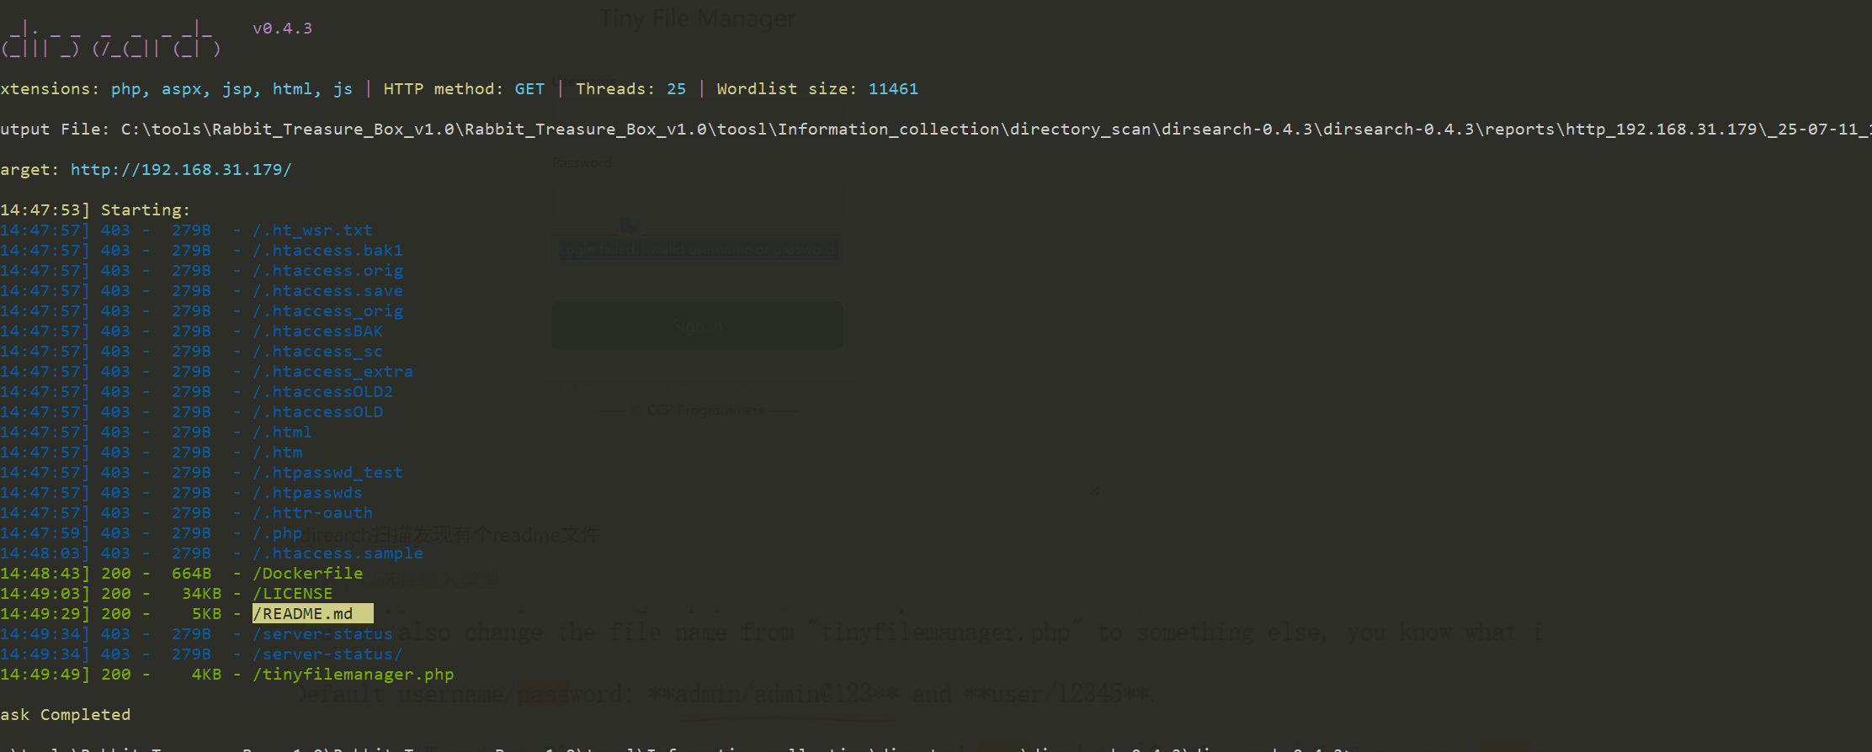Image resolution: width=1872 pixels, height=752 pixels.
Task: Click the /.php path
Action: [278, 533]
